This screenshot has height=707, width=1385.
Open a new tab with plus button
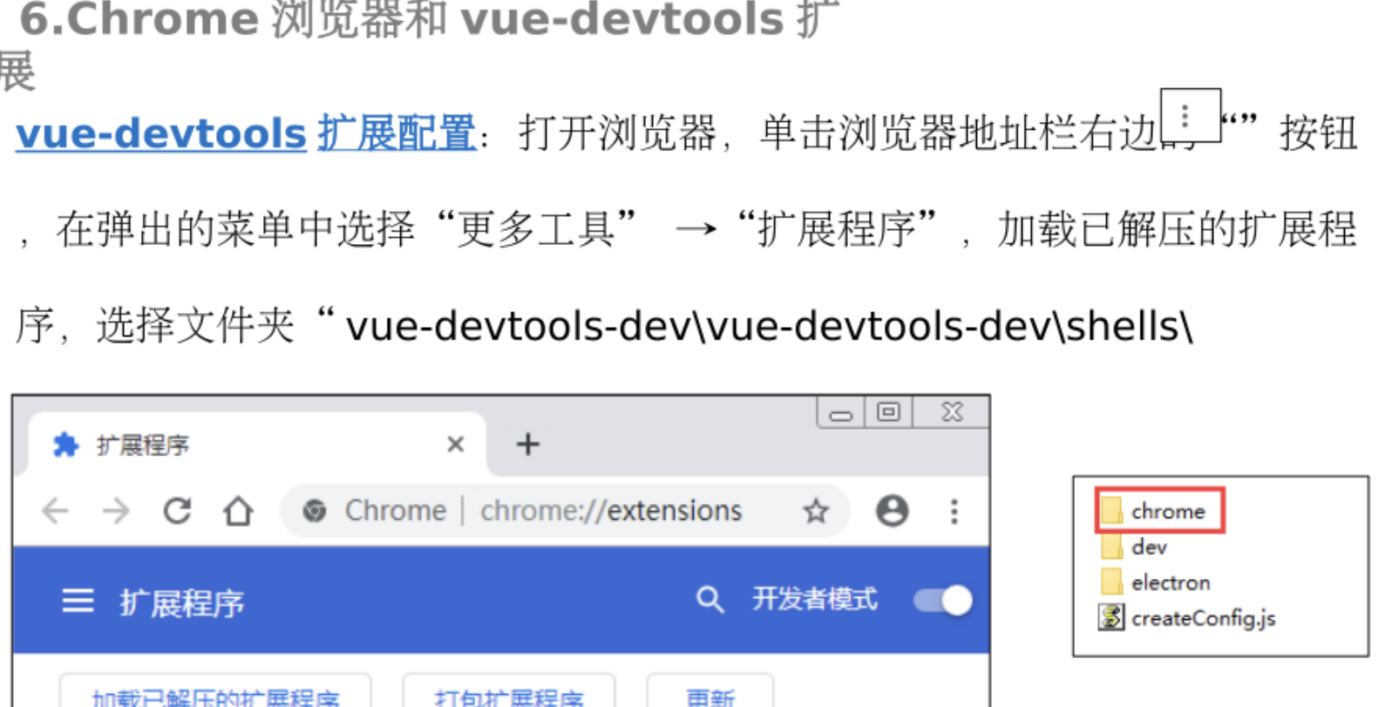[x=527, y=445]
